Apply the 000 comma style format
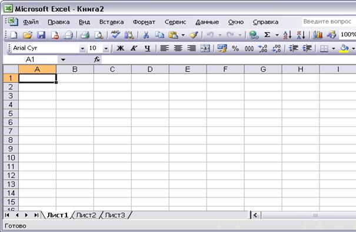The width and height of the screenshot is (356, 232). pyautogui.click(x=249, y=48)
